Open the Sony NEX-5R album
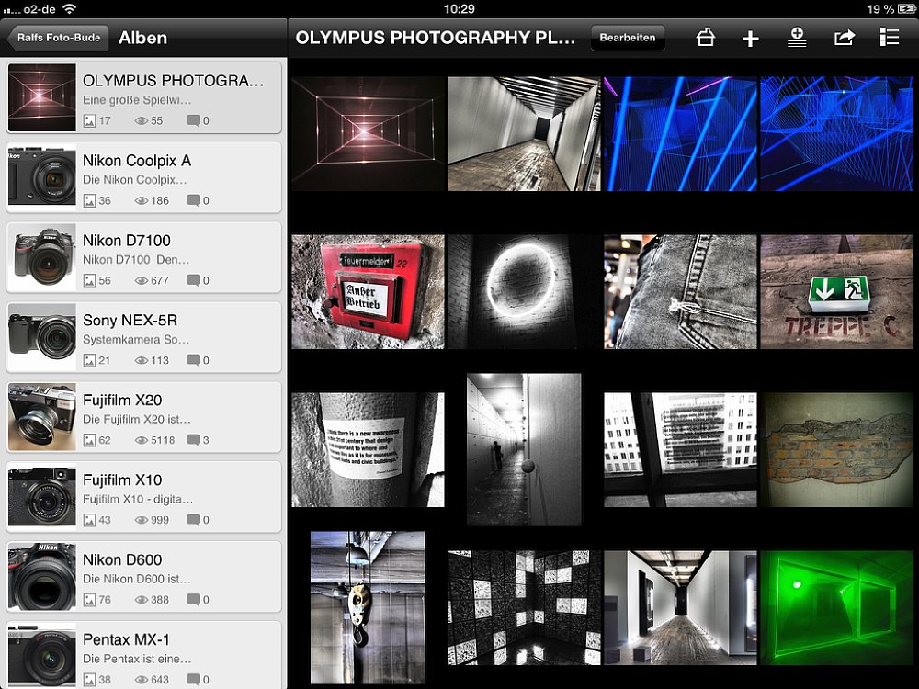The height and width of the screenshot is (689, 919). tap(143, 336)
